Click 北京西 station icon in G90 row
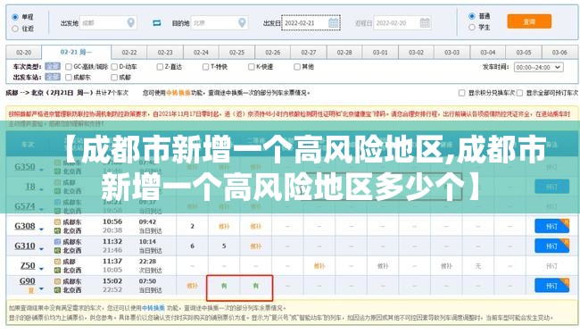 pyautogui.click(x=57, y=290)
